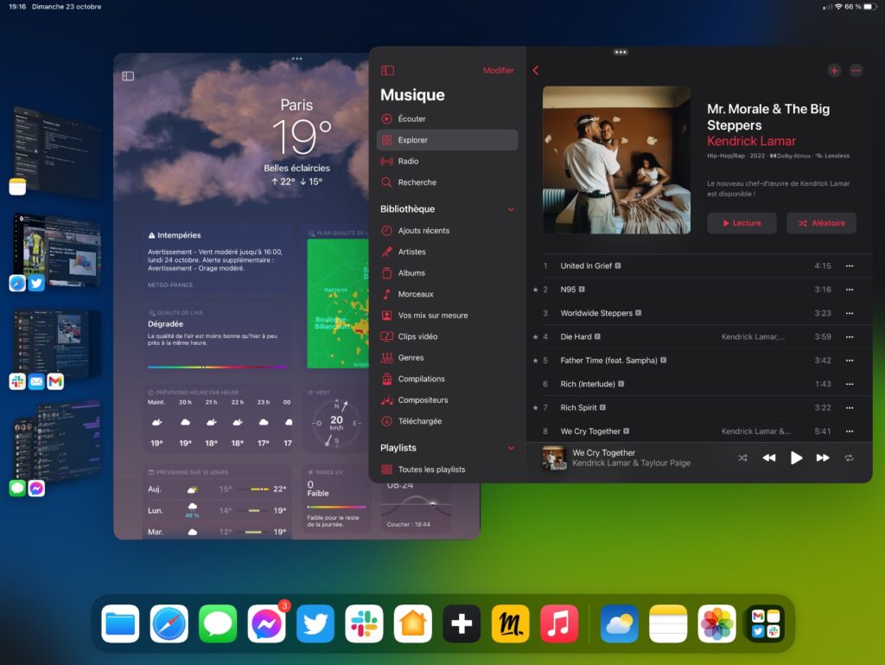Open more options for N95 track
The image size is (885, 665).
pyautogui.click(x=850, y=290)
